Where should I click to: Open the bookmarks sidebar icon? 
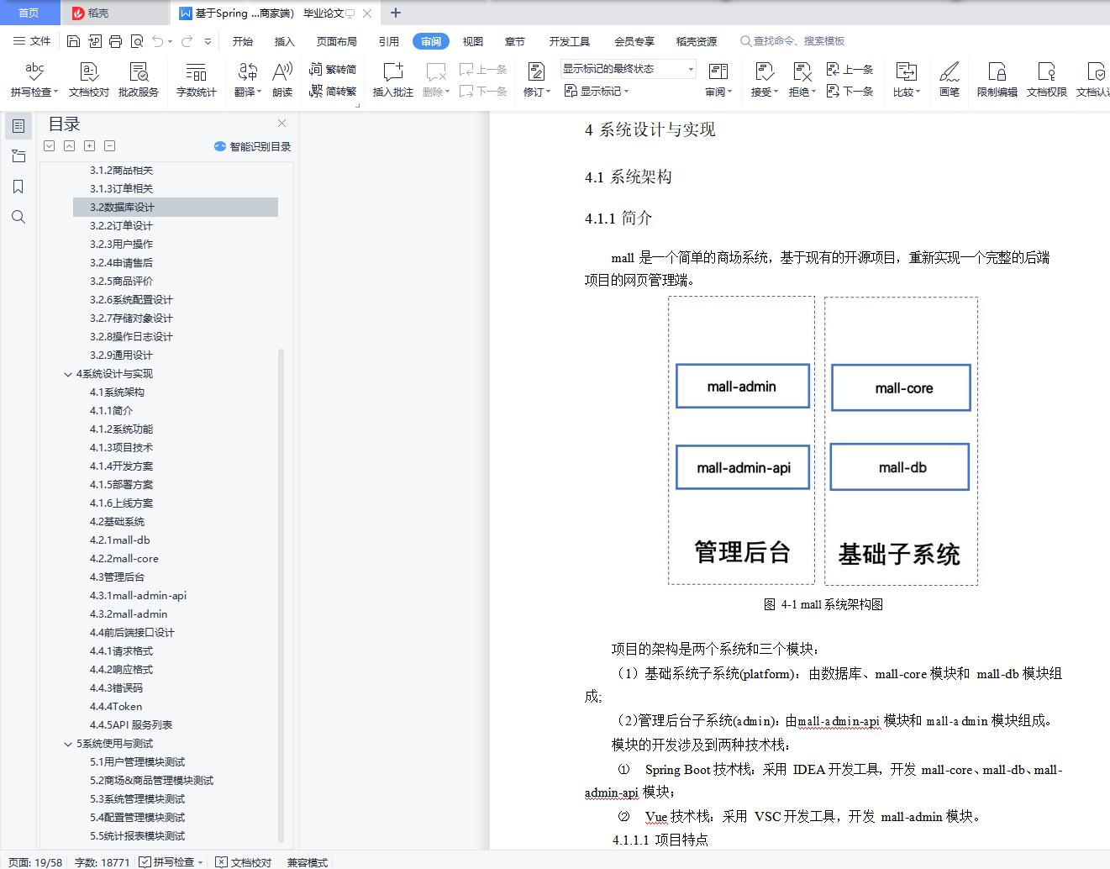[x=18, y=187]
